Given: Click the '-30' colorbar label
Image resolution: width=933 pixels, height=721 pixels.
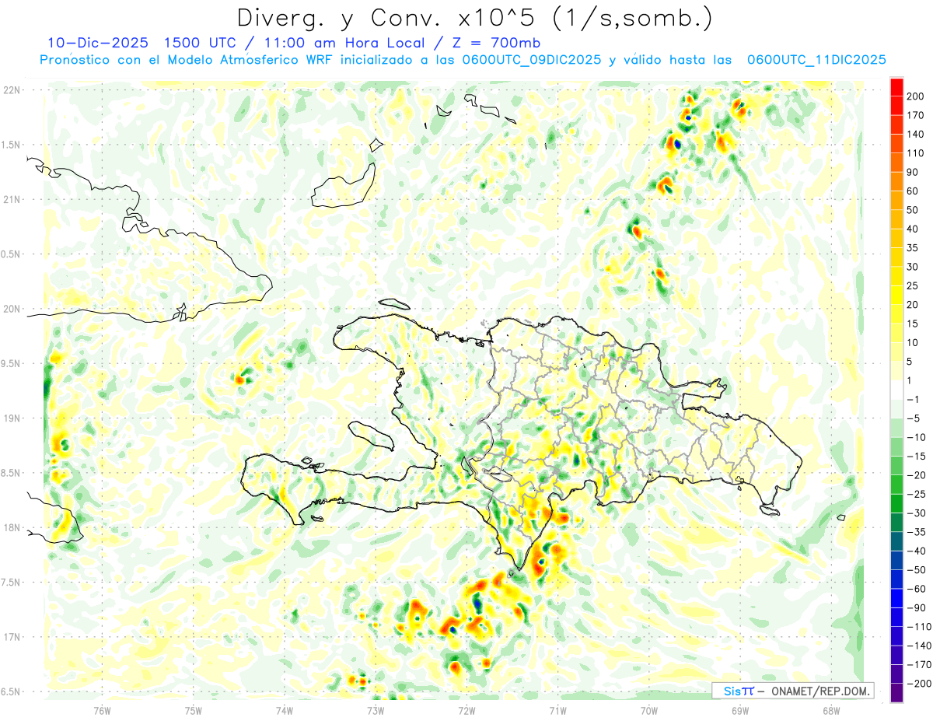Looking at the screenshot, I should pos(916,513).
